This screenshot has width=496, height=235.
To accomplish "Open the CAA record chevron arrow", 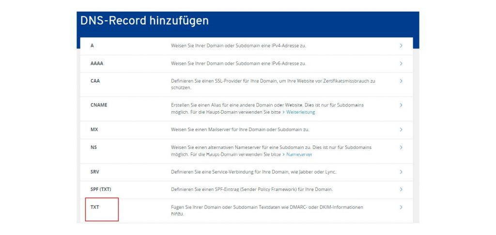I will click(x=401, y=81).
